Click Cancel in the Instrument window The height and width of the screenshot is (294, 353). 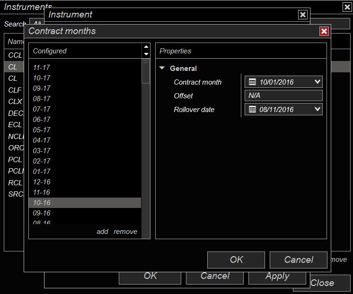(x=215, y=278)
